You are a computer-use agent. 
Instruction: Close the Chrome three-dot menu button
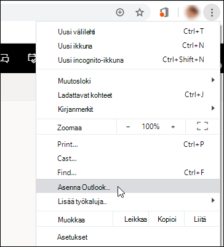click(212, 12)
